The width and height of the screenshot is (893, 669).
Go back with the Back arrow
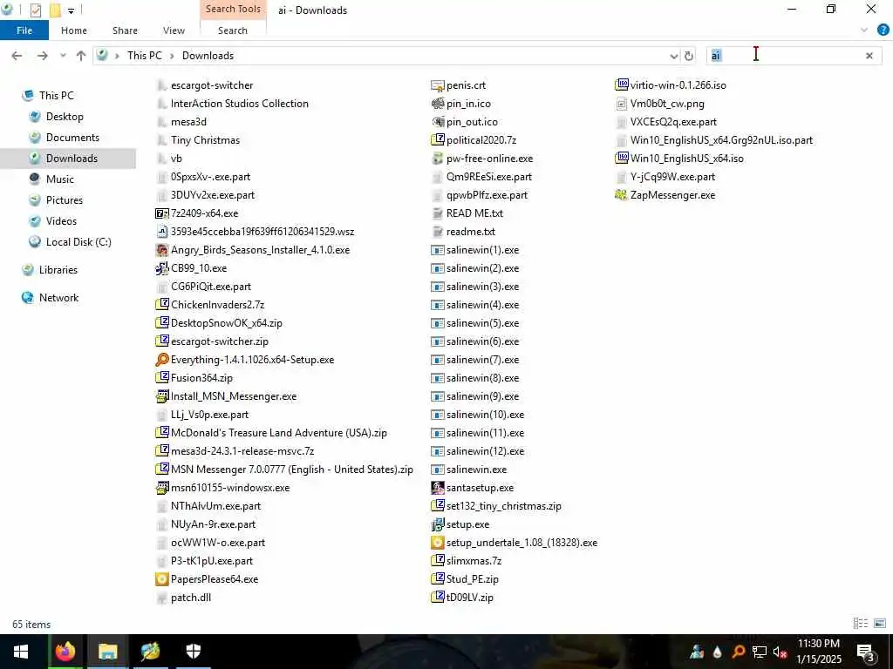pyautogui.click(x=17, y=56)
